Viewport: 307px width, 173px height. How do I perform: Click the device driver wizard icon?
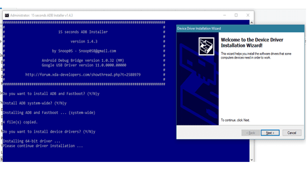(206, 47)
